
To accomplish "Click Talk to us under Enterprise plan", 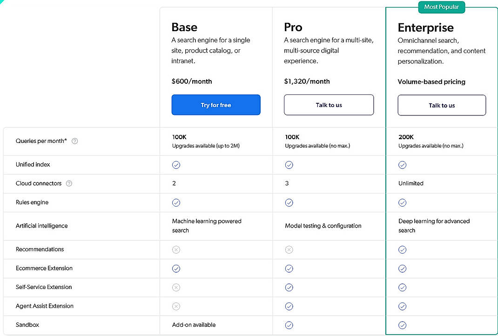I will [441, 105].
